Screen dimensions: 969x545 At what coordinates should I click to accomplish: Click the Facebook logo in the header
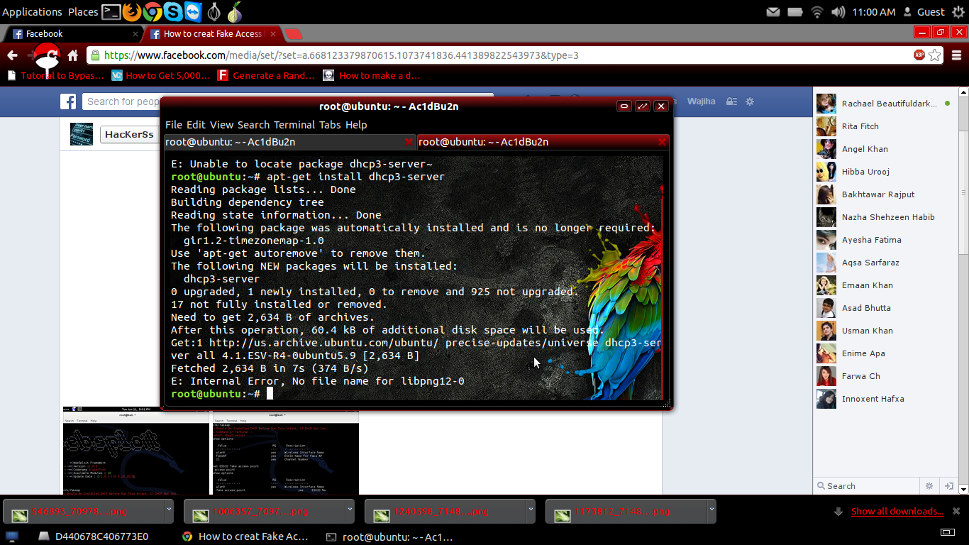click(68, 102)
